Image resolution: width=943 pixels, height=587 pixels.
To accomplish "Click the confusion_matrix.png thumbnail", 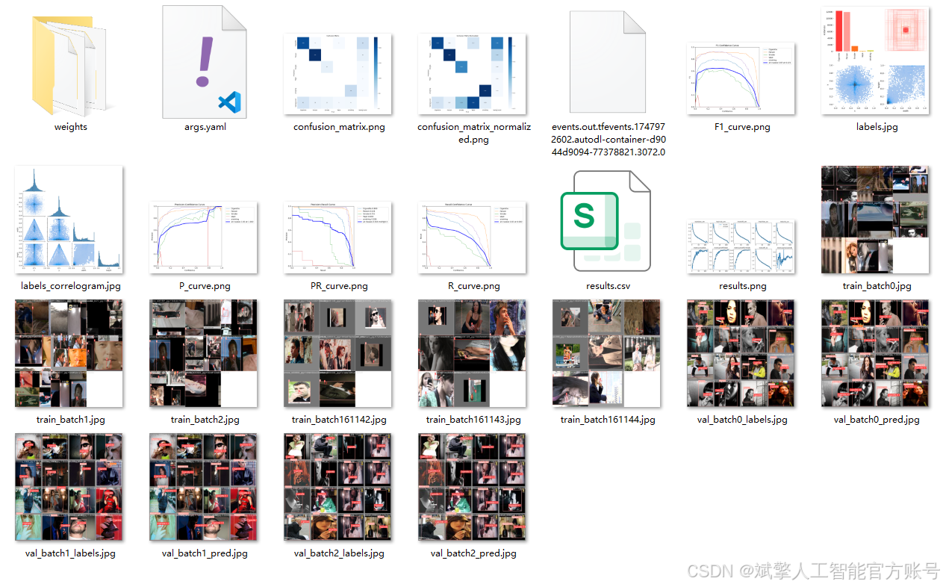I will (338, 73).
